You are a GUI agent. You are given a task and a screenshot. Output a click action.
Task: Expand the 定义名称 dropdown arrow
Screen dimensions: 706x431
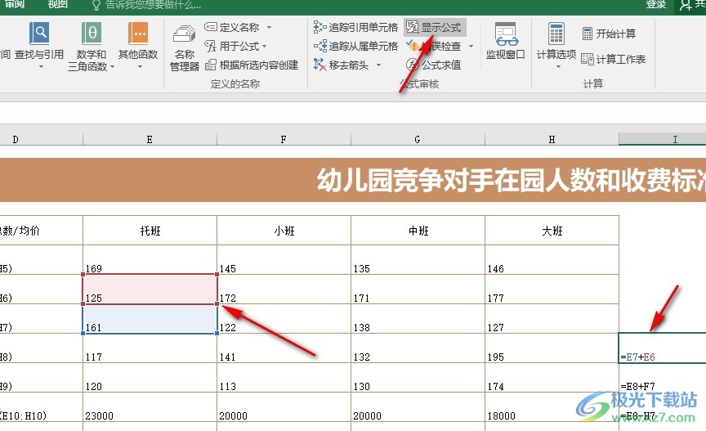tap(270, 27)
